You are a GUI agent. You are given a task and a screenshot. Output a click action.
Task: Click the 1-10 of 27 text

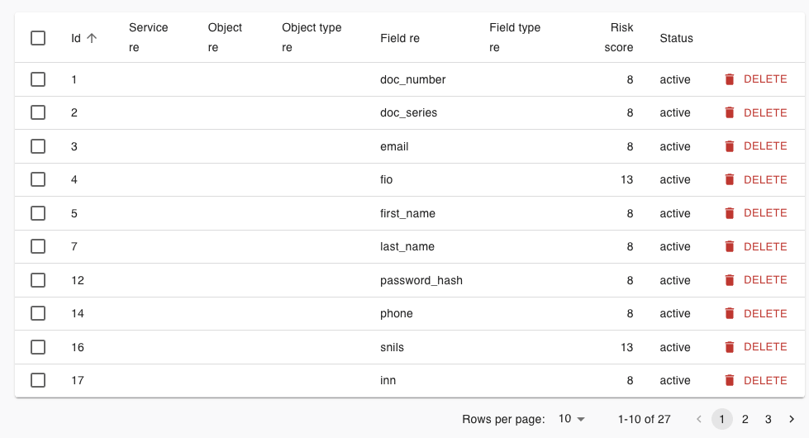click(x=645, y=419)
